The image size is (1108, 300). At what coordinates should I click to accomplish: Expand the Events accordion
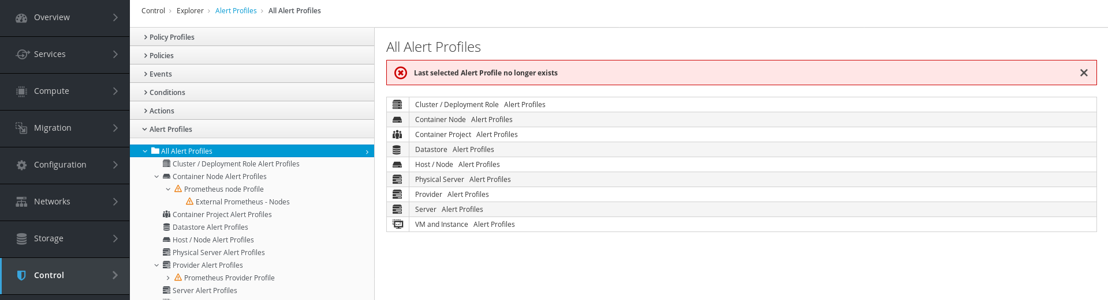coord(252,74)
